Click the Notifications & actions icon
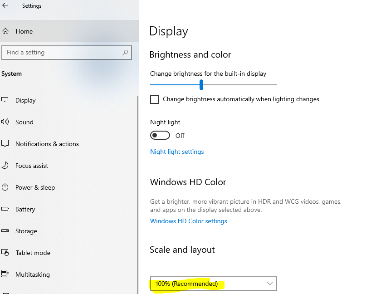This screenshot has height=294, width=371. (5, 144)
